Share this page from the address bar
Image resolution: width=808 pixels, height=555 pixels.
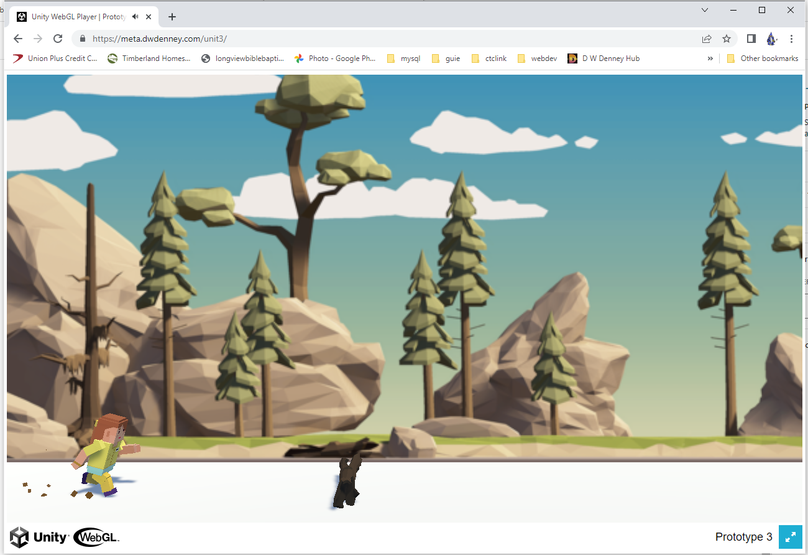pos(707,39)
